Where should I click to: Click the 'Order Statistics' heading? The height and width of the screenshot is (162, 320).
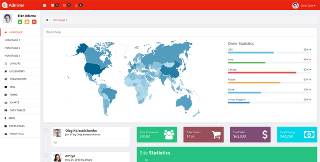241,43
